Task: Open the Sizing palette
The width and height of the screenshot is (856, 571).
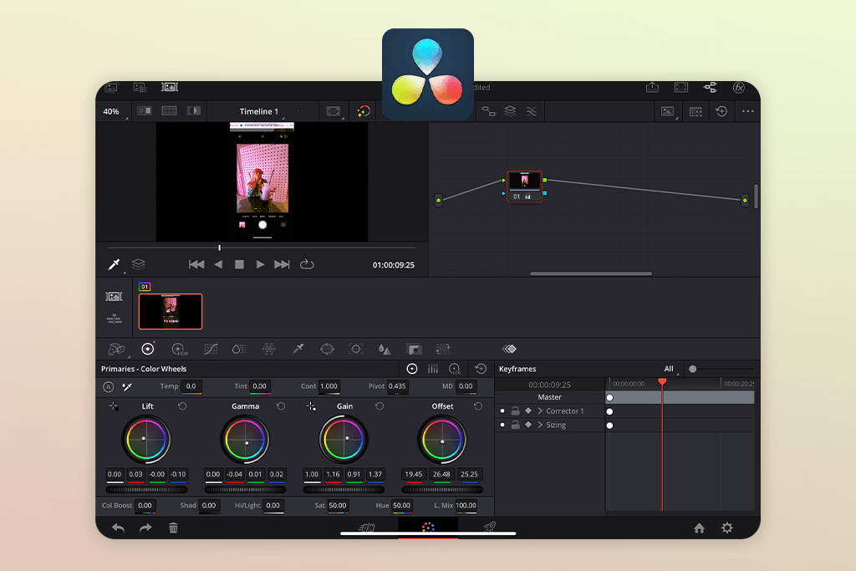Action: pyautogui.click(x=443, y=349)
